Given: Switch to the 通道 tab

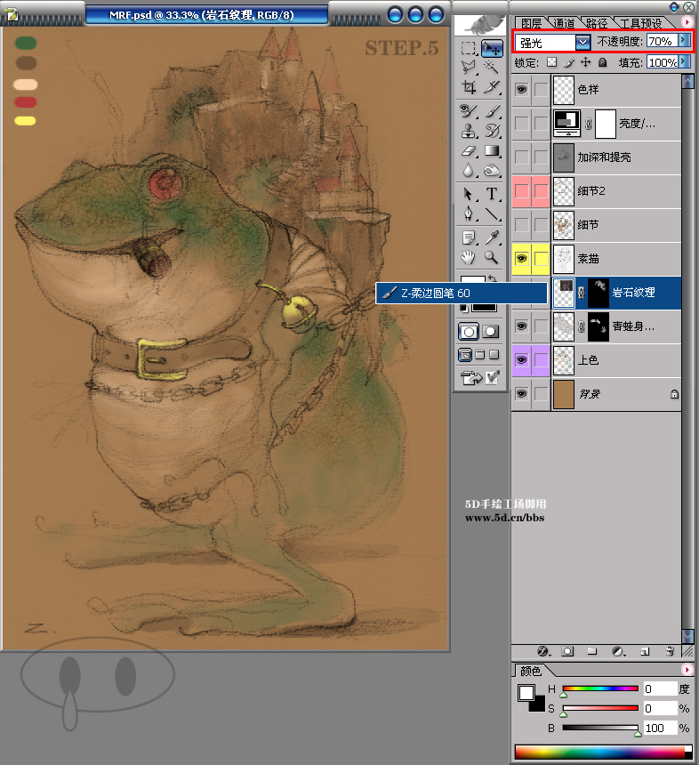Looking at the screenshot, I should [x=564, y=23].
